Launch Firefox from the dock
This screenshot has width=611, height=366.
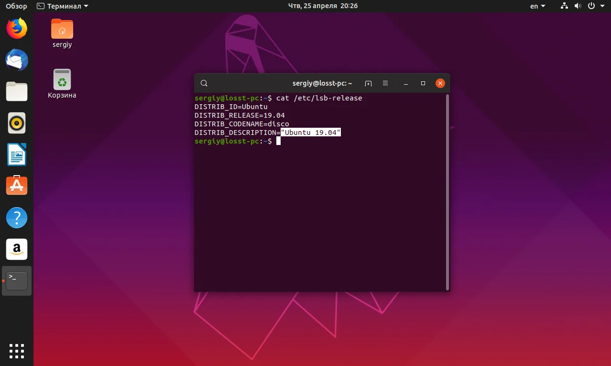pos(17,29)
